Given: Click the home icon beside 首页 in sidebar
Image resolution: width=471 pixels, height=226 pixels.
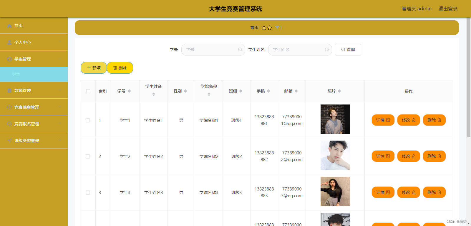Looking at the screenshot, I should [9, 26].
